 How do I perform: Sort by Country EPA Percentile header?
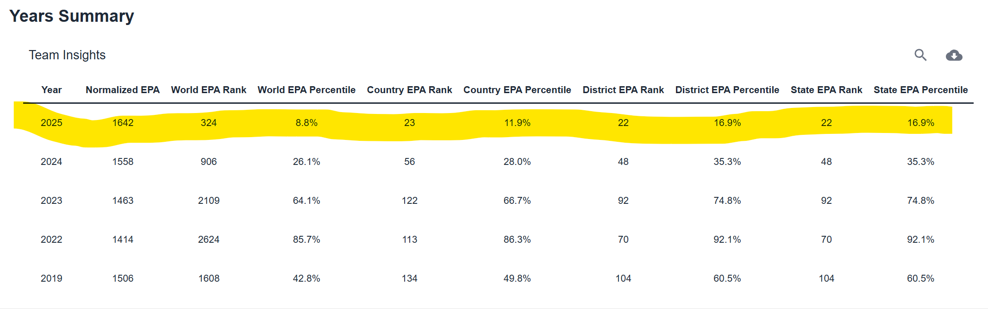click(517, 90)
